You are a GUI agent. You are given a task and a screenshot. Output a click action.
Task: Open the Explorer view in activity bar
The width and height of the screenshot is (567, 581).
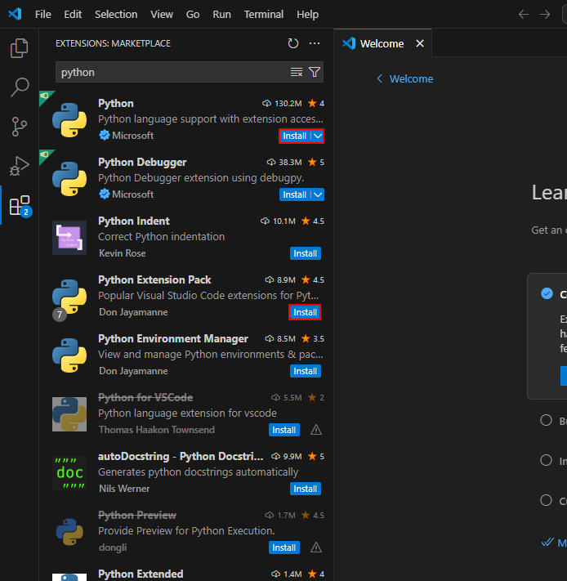(20, 48)
